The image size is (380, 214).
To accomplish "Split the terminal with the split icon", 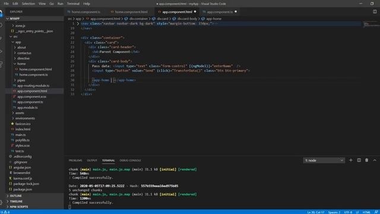I will 359,160.
